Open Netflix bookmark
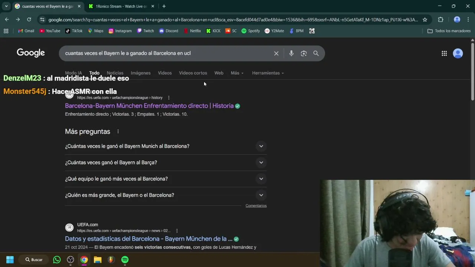The image size is (475, 267). (x=192, y=31)
